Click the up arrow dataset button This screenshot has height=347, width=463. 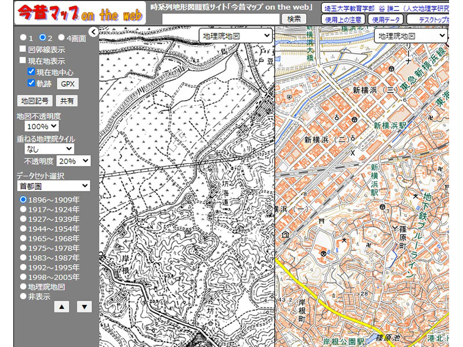62,307
